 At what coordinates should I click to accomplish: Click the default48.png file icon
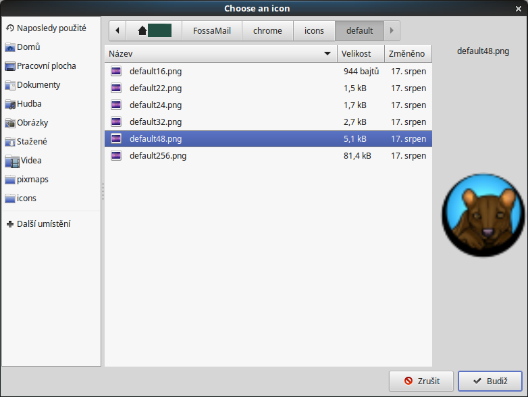tap(116, 138)
